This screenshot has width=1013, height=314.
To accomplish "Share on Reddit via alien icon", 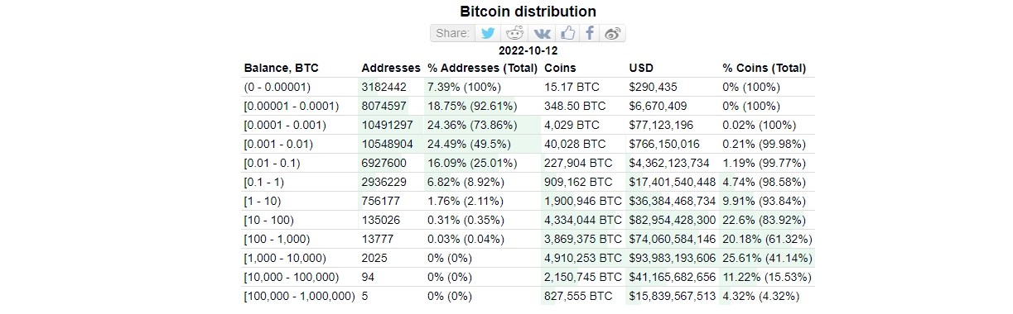I will click(514, 33).
